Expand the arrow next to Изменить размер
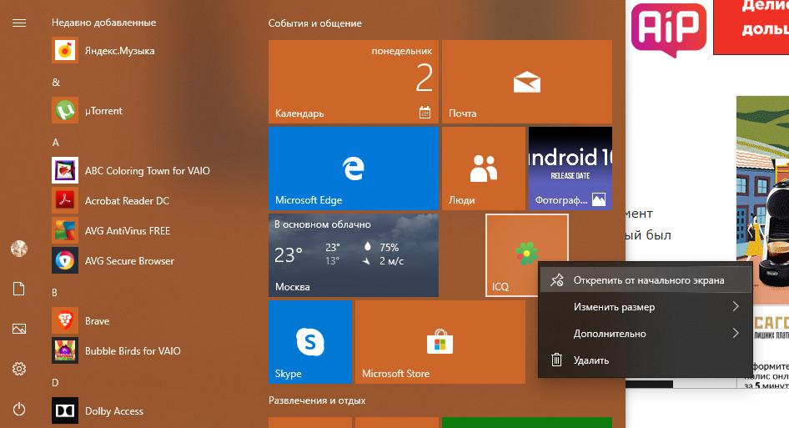Screen dimensions: 789x428 736,307
